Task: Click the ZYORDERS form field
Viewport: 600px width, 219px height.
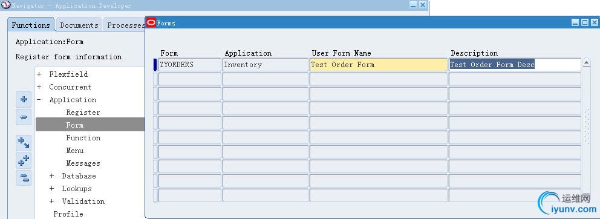Action: click(190, 65)
